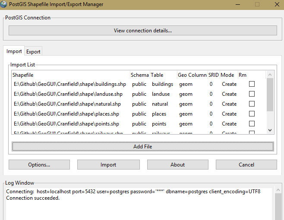Click 'Create' mode in natural row
The width and height of the screenshot is (284, 220).
pos(229,104)
